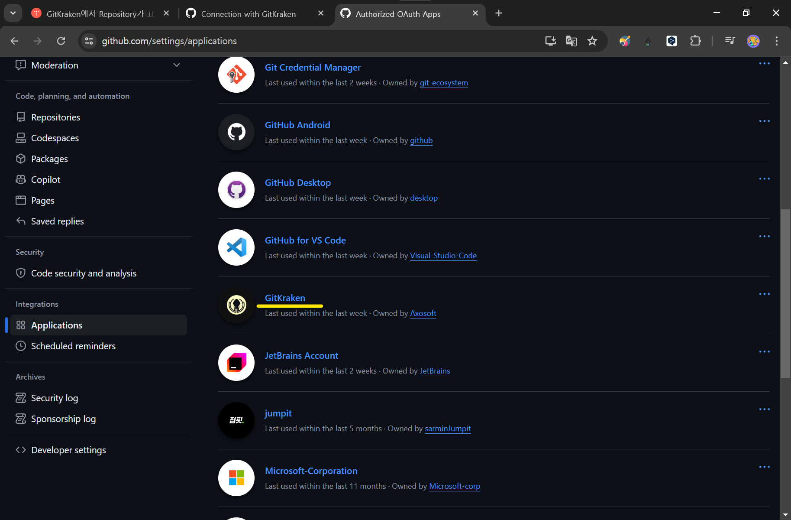Open options menu for GitKraken
The width and height of the screenshot is (791, 520).
click(765, 294)
